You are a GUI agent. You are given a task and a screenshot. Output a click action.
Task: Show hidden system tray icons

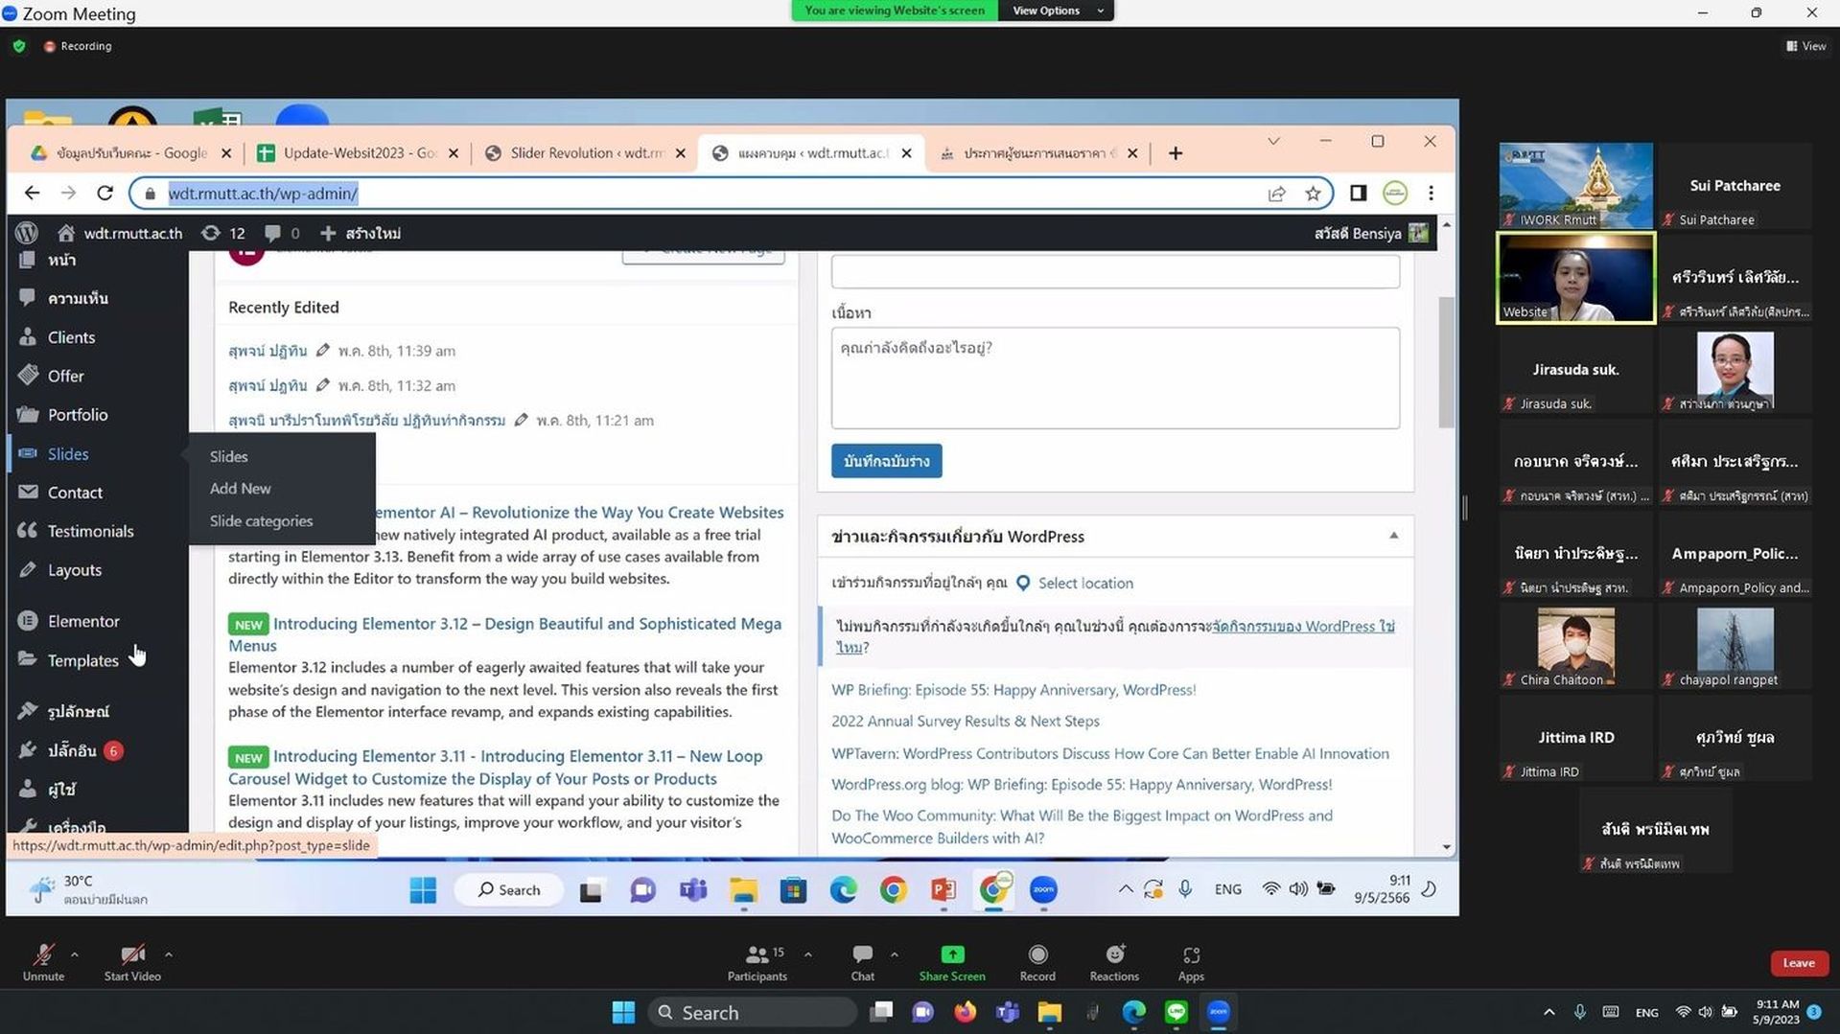click(x=1549, y=1012)
